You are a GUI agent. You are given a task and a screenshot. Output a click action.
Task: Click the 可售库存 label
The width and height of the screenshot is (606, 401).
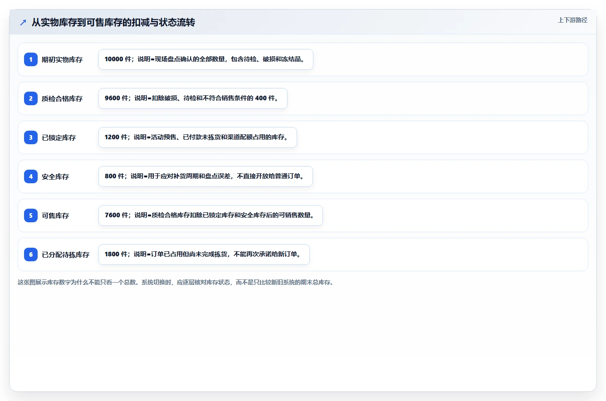coord(55,215)
